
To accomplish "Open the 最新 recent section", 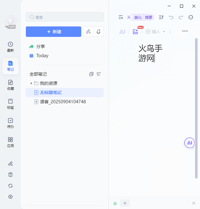I will tap(10, 47).
